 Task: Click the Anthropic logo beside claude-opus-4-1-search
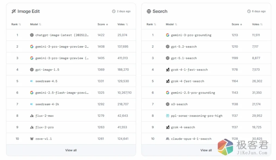pos(168,139)
